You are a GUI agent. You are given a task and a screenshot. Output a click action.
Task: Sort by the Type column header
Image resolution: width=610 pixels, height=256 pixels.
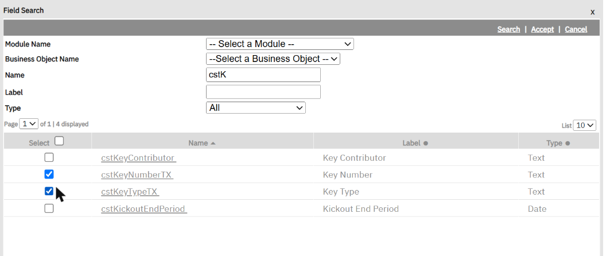558,143
